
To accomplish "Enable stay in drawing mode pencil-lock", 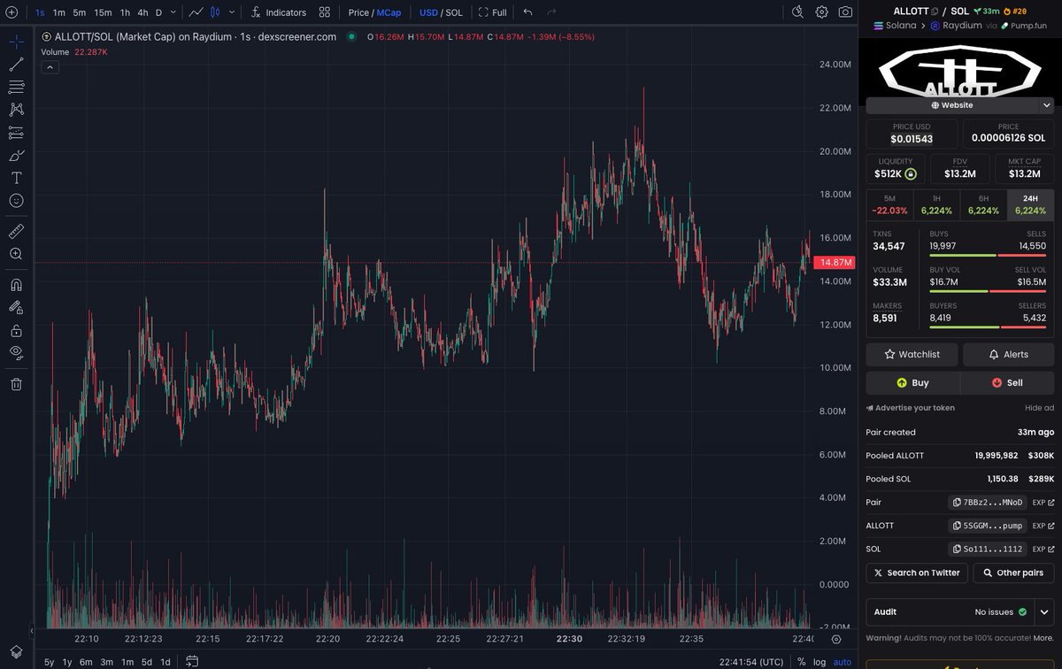I will click(16, 307).
